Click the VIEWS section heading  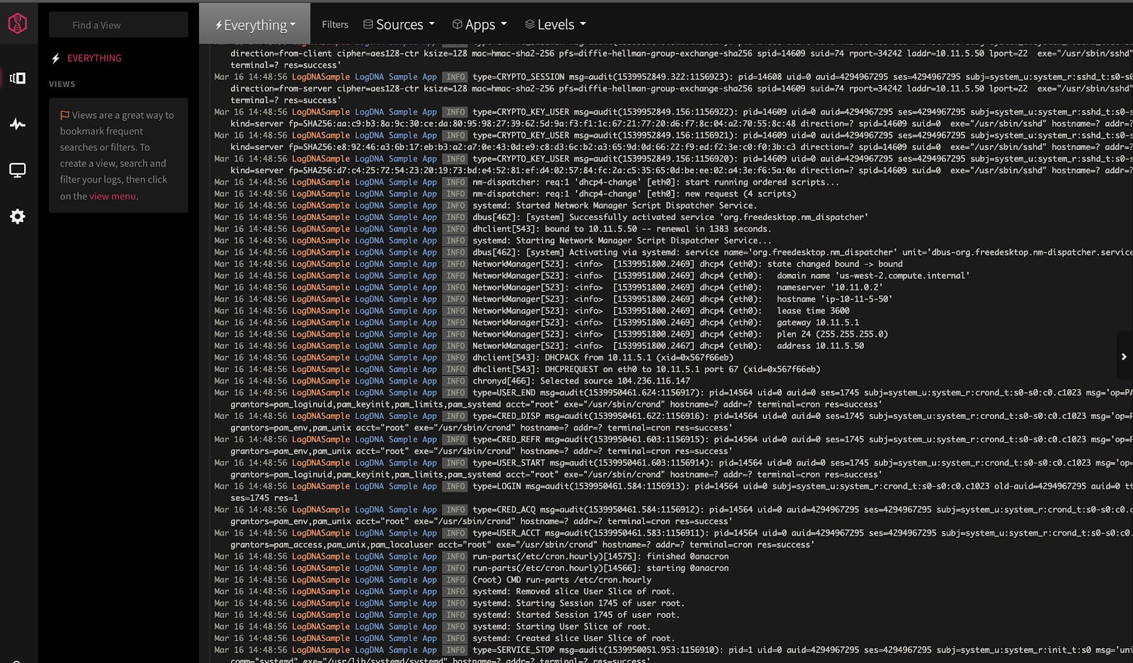coord(62,84)
